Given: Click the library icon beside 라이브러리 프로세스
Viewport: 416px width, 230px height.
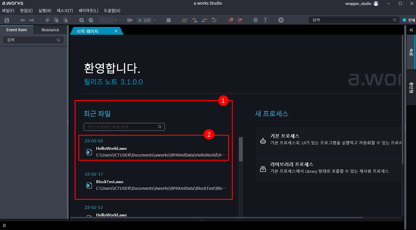Looking at the screenshot, I should pos(263,169).
